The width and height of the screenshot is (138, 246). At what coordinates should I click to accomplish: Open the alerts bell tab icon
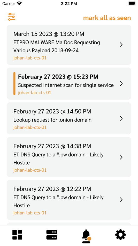tap(86, 235)
